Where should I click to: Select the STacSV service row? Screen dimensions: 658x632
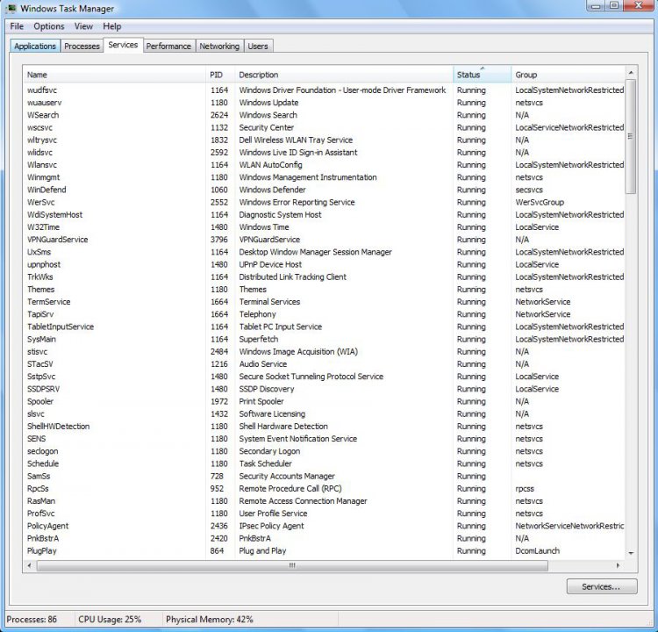[324, 364]
